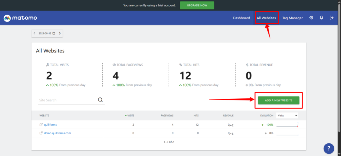Open the quillforms website link

[50, 125]
